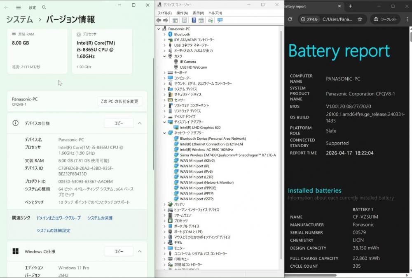412x278 pixels.
Task: Open a new browser tab
Action: click(350, 6)
